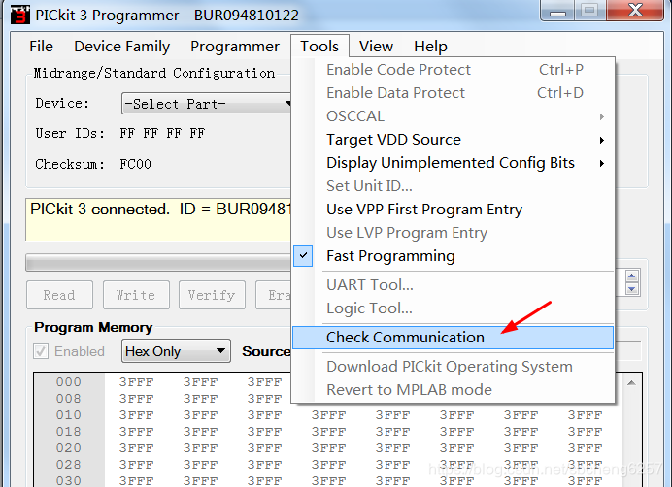Click Set Unit ID... entry
The height and width of the screenshot is (487, 672).
454,186
